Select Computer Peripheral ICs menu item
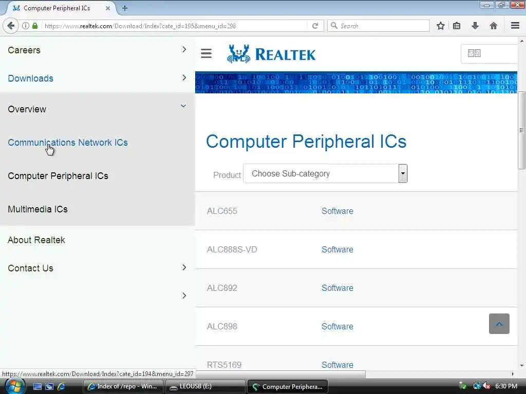This screenshot has width=526, height=394. 58,176
